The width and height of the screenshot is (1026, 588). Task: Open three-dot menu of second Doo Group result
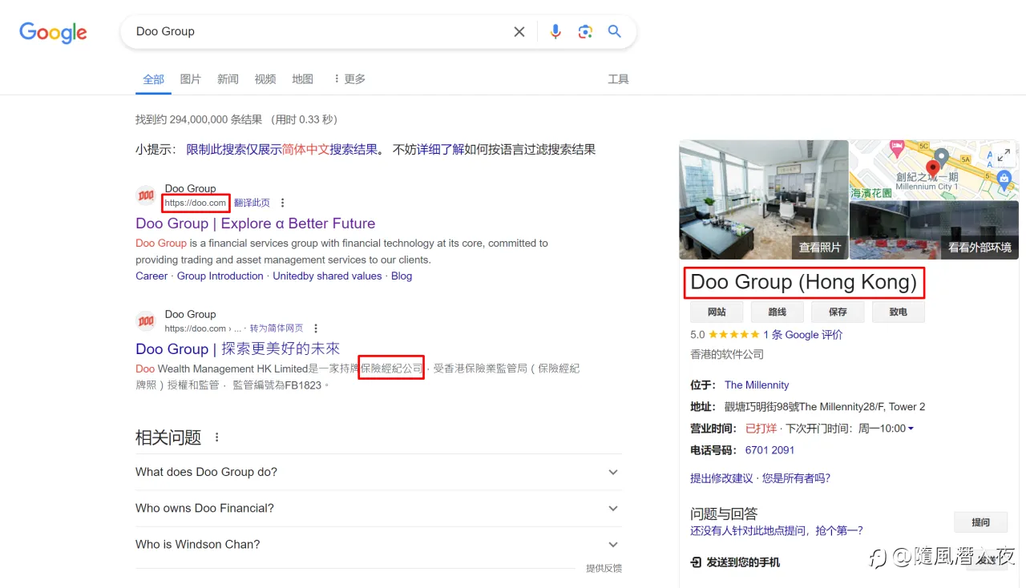pyautogui.click(x=316, y=328)
